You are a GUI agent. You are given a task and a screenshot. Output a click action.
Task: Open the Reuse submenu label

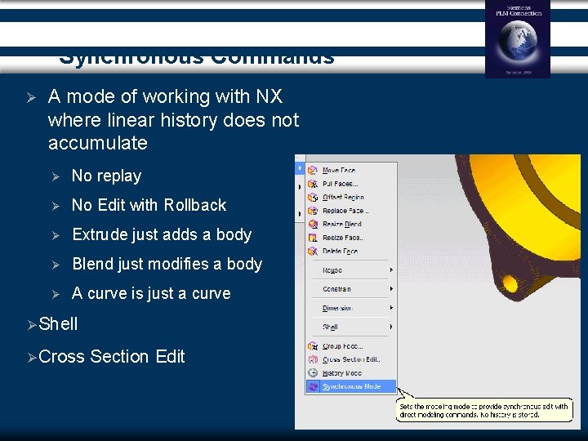pos(332,270)
